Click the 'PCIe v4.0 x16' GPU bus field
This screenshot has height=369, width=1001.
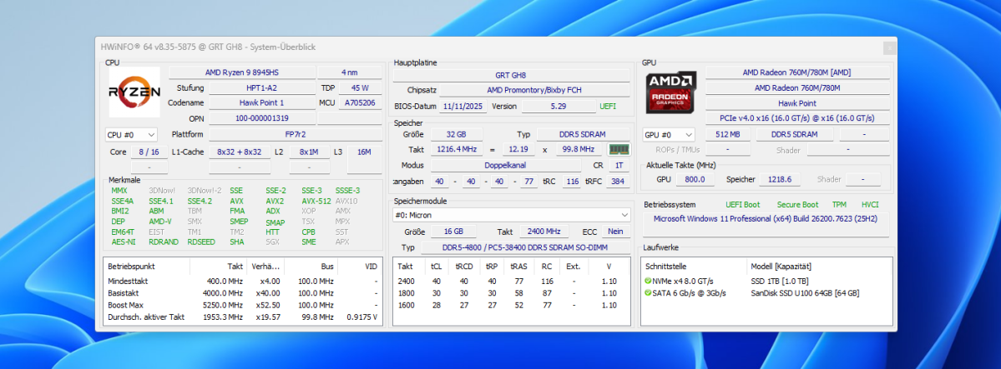coord(796,118)
